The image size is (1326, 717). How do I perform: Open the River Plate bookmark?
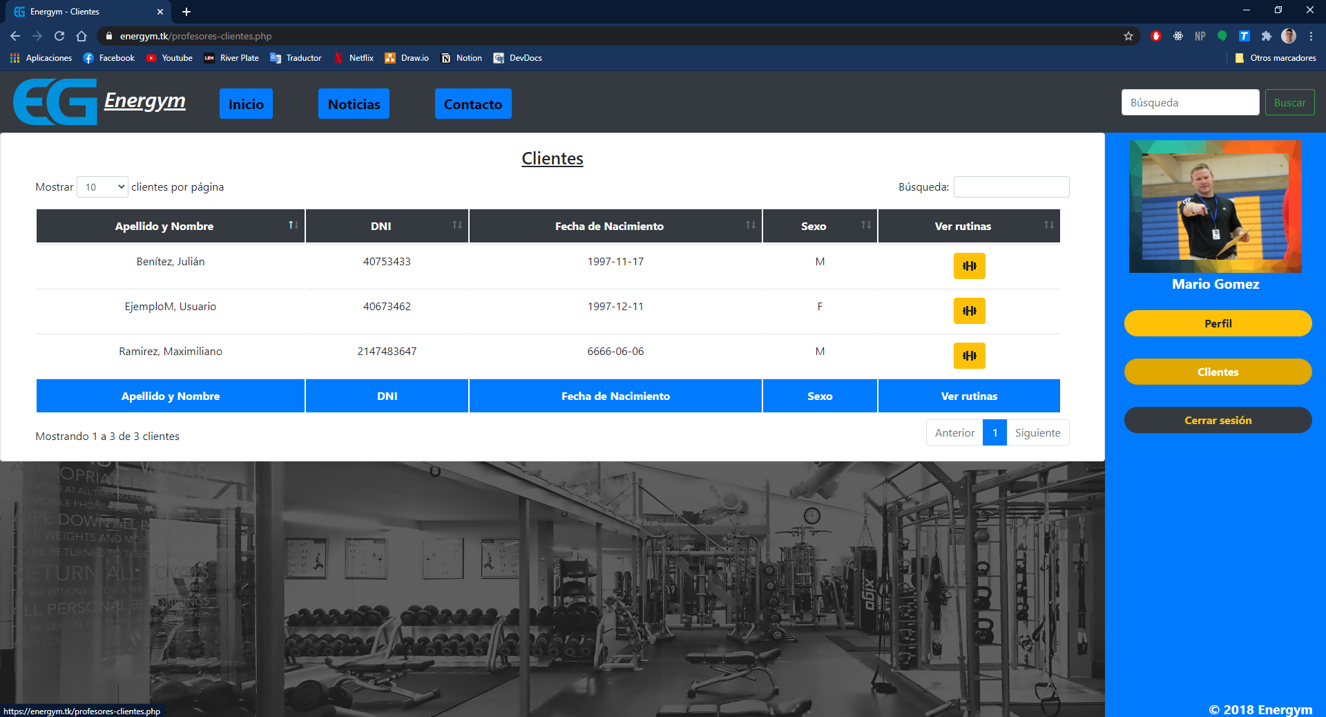coord(231,58)
